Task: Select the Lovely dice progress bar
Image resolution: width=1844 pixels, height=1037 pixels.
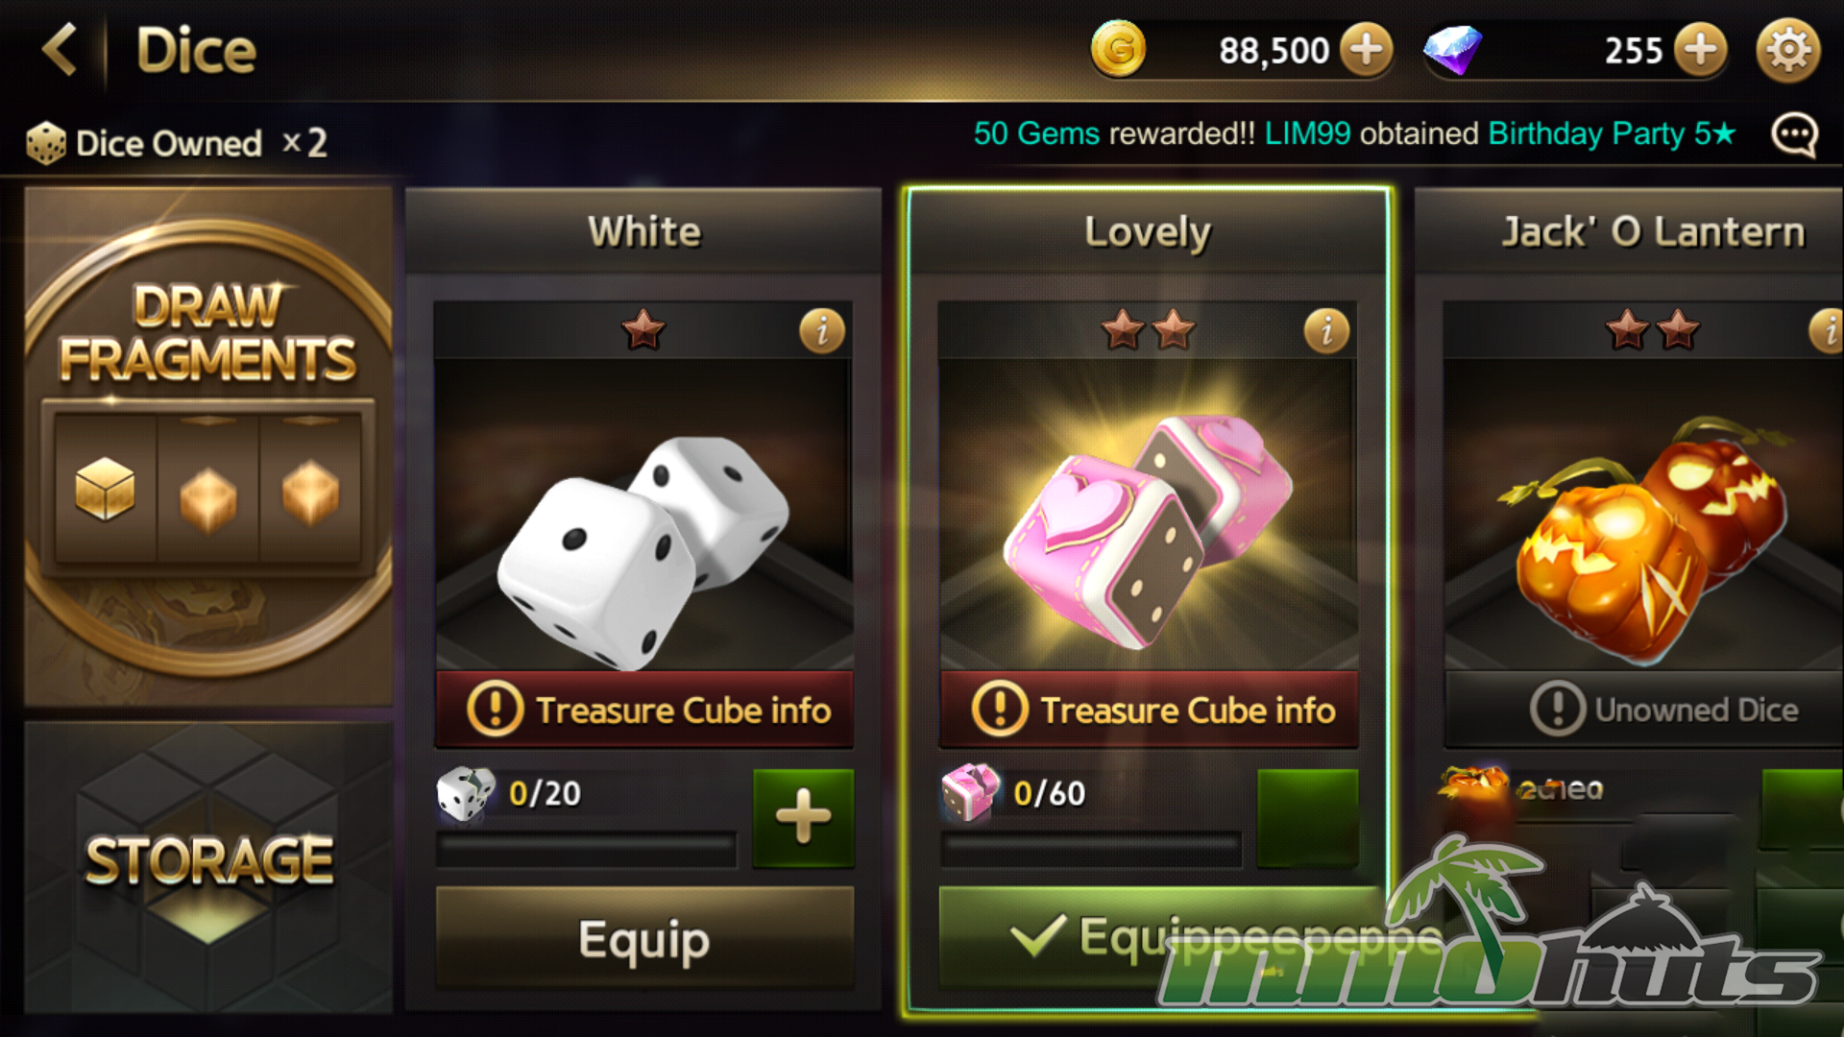Action: pos(1091,850)
